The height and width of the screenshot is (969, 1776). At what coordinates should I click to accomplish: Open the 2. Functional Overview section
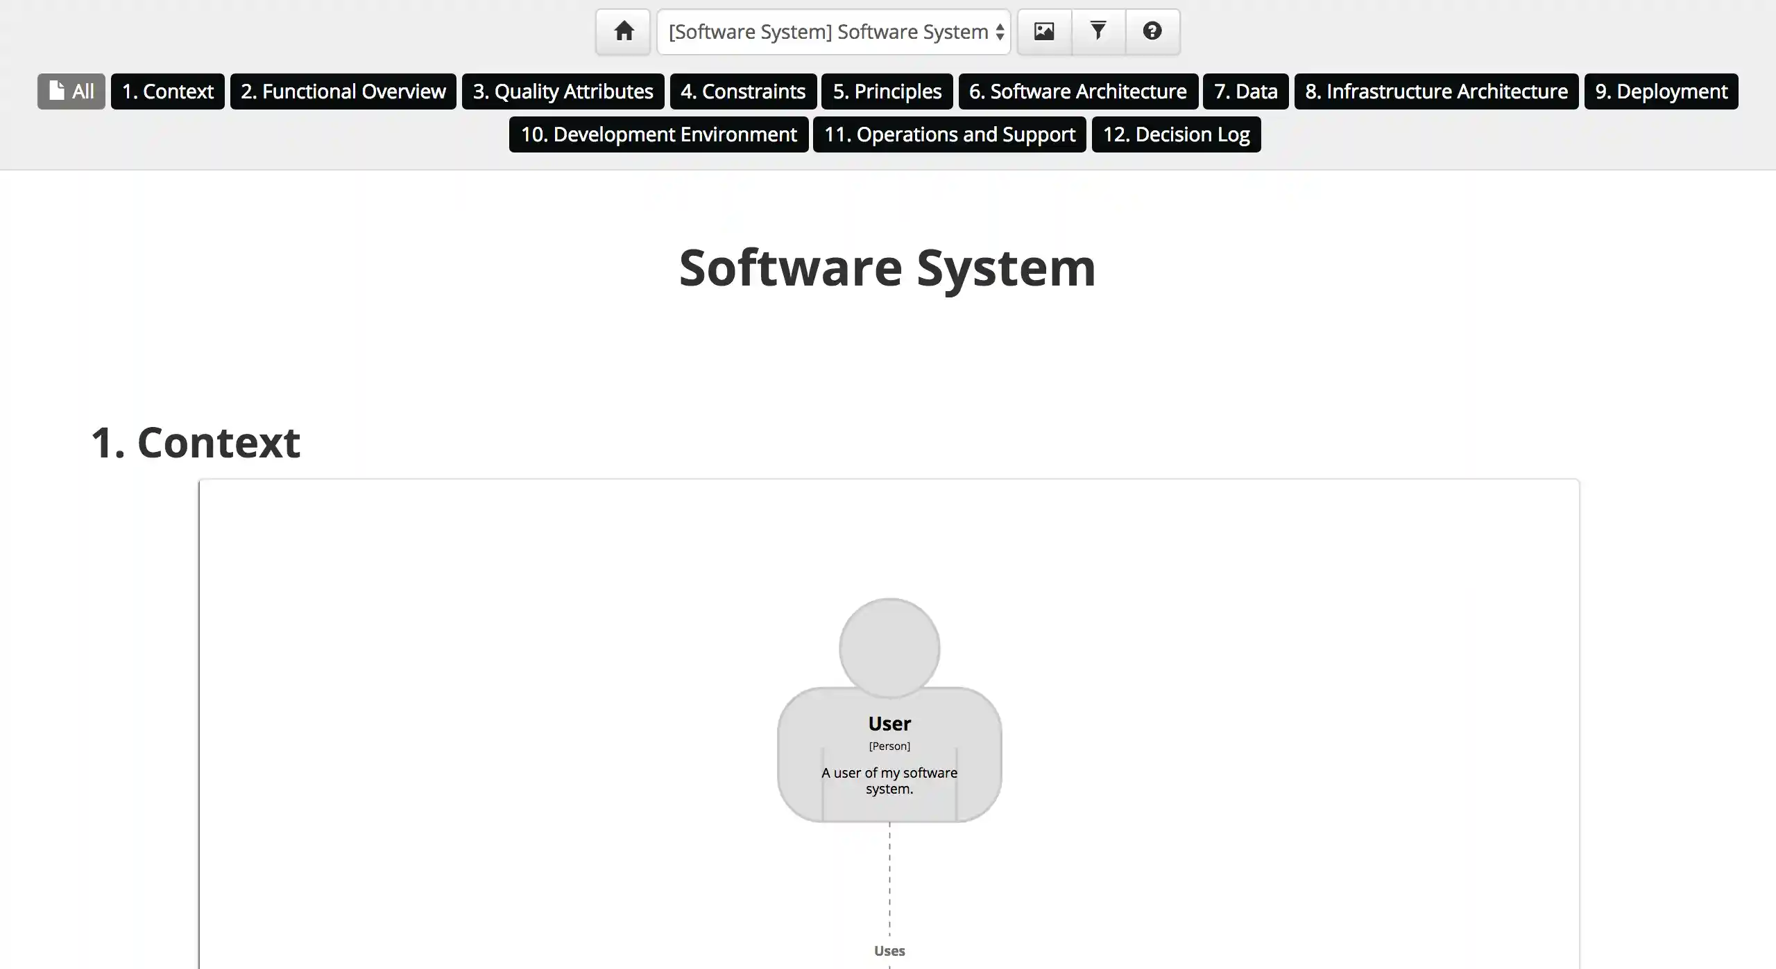click(x=343, y=91)
